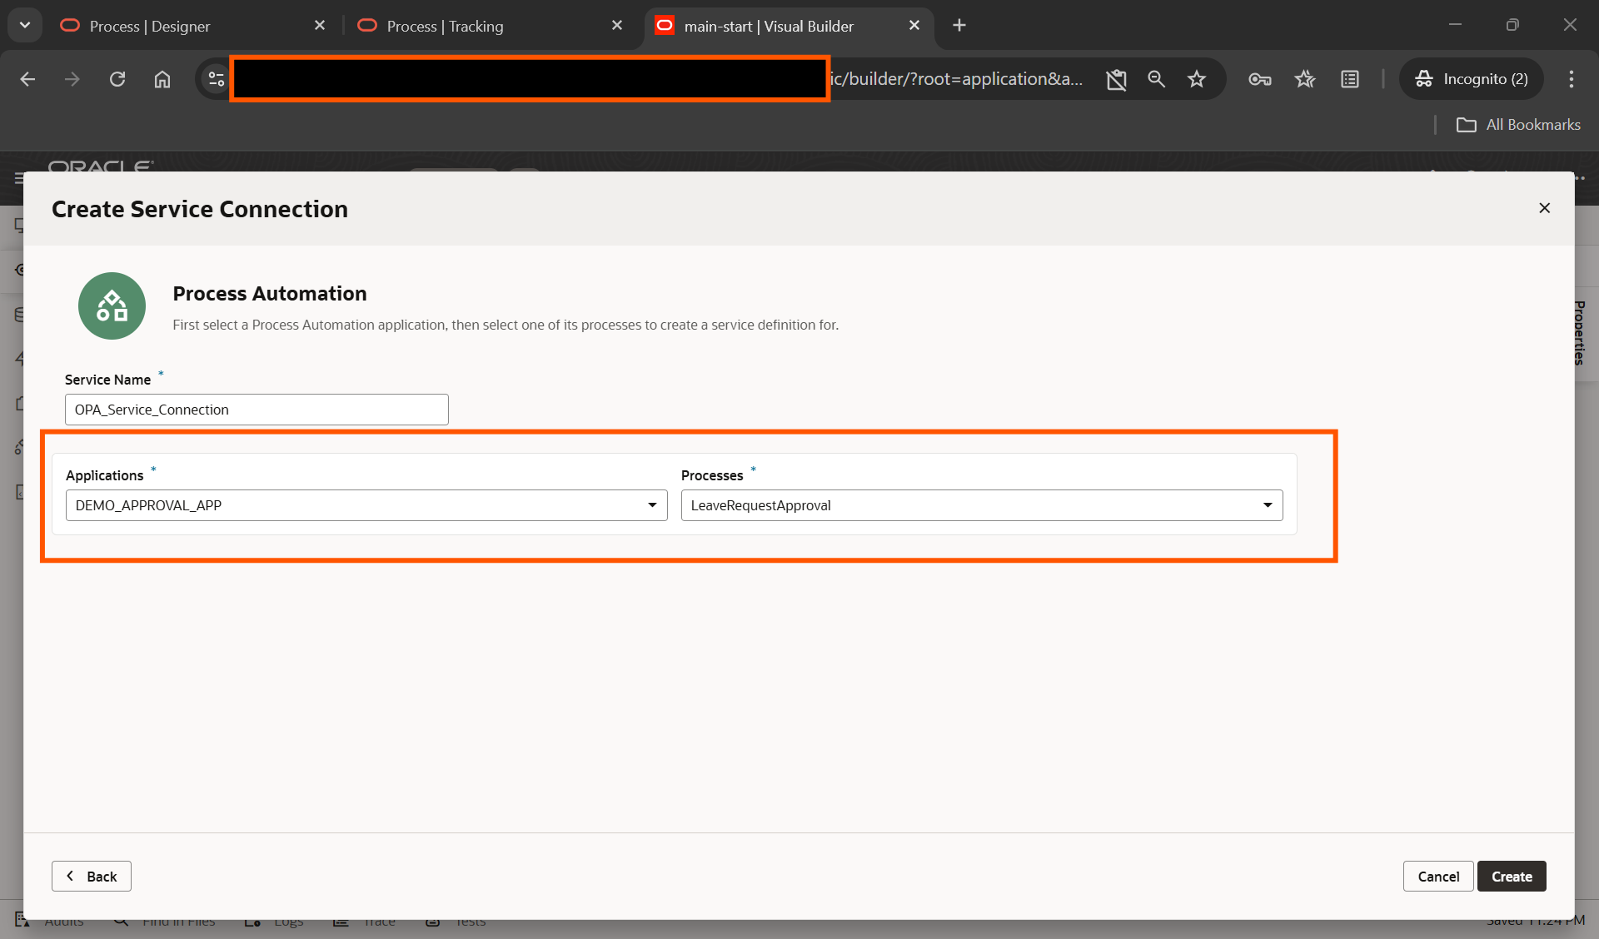Toggle the password key icon in address bar
This screenshot has width=1599, height=939.
tap(1260, 79)
